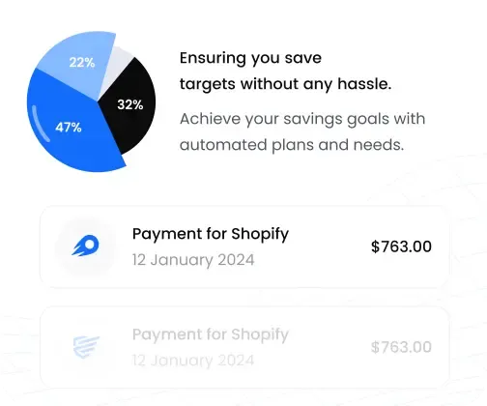Click the faded $763.00 amount
487x406 pixels.
(x=401, y=347)
